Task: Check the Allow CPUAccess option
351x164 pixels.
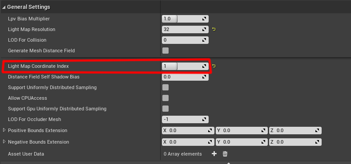Action: 165,98
